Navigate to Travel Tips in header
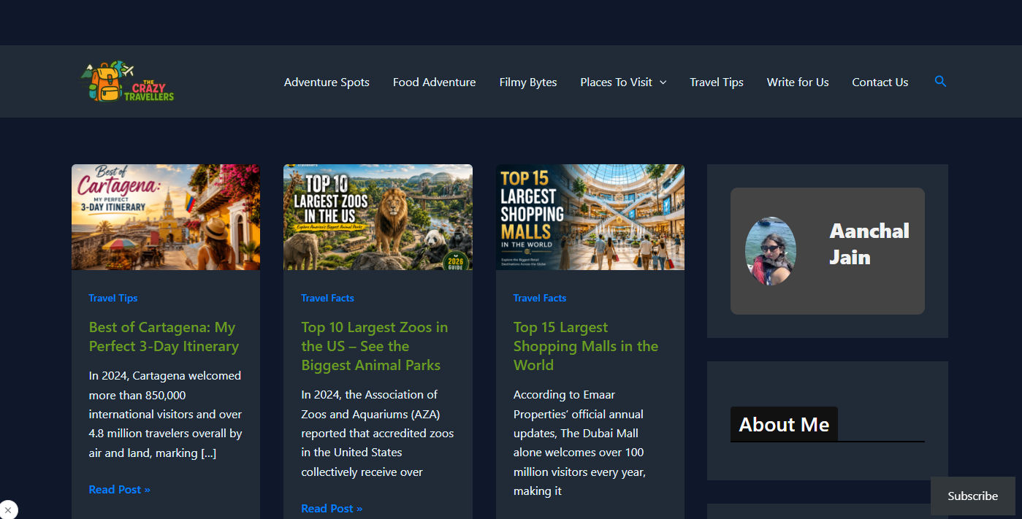 717,82
